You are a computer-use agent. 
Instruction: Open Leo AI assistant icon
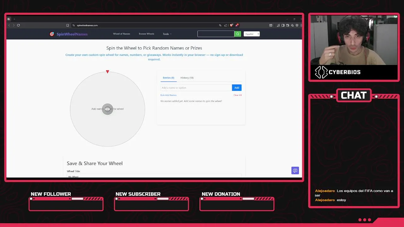(292, 25)
